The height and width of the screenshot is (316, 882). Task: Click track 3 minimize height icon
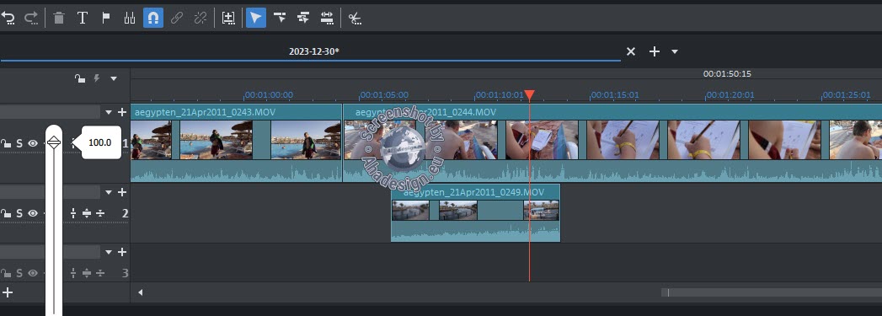[73, 273]
